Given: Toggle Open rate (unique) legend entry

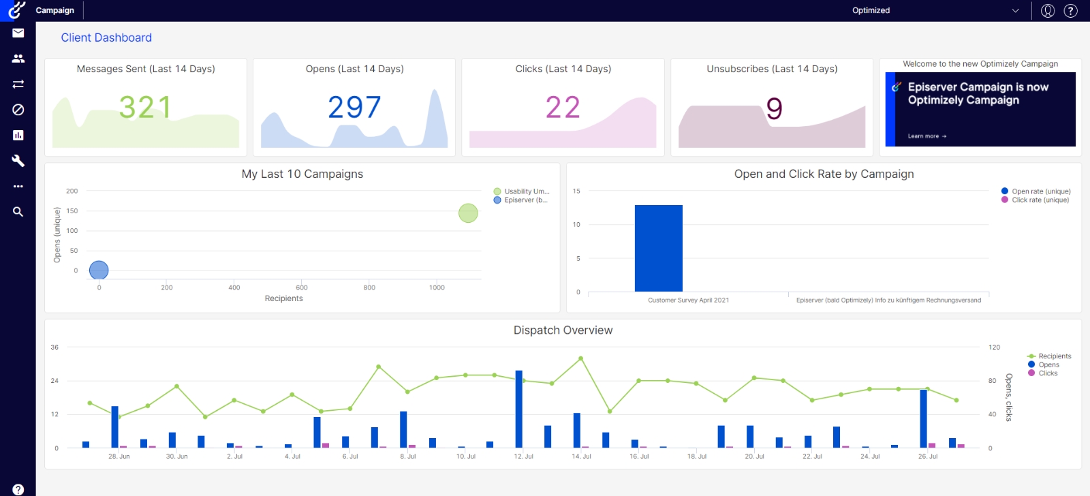Looking at the screenshot, I should pos(1035,191).
